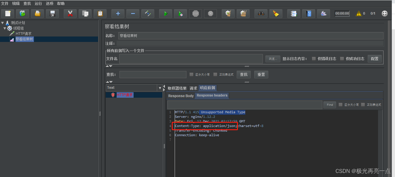Click the 浏览... button
The width and height of the screenshot is (395, 177).
click(273, 59)
